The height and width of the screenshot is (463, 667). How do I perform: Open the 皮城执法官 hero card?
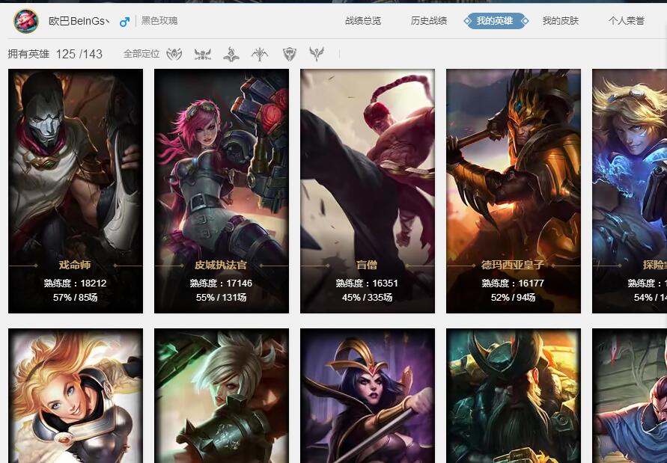(222, 191)
